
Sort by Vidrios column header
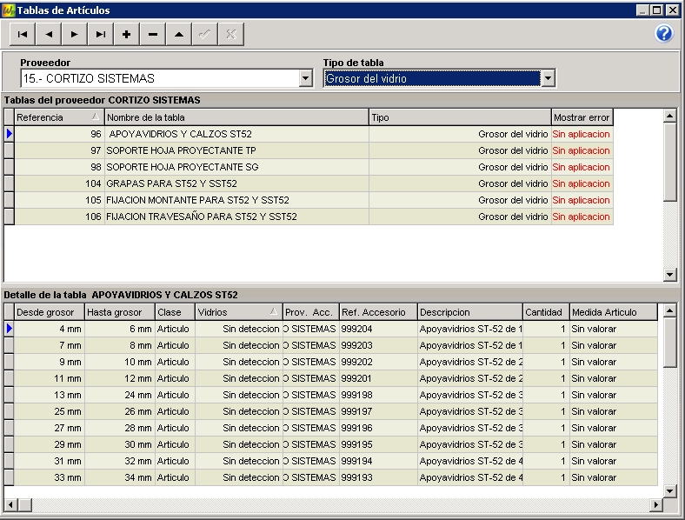tap(238, 312)
